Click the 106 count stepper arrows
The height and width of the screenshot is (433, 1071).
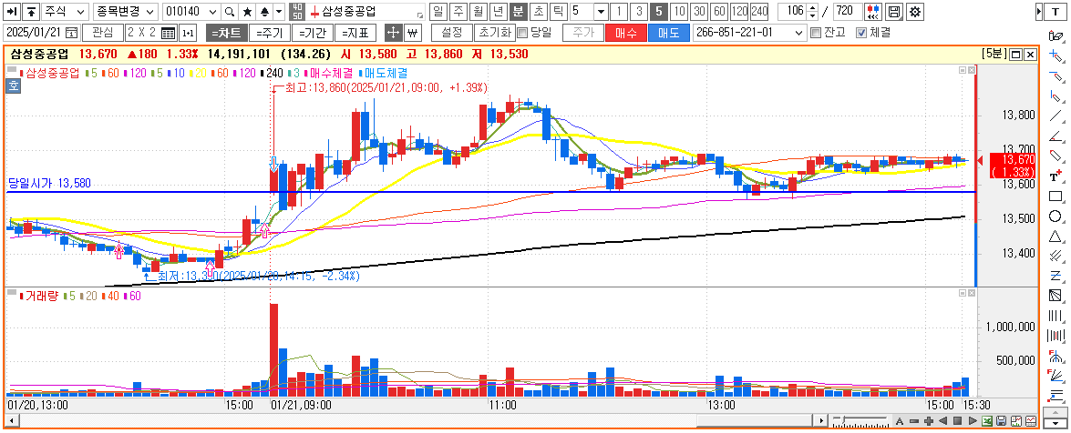(811, 12)
